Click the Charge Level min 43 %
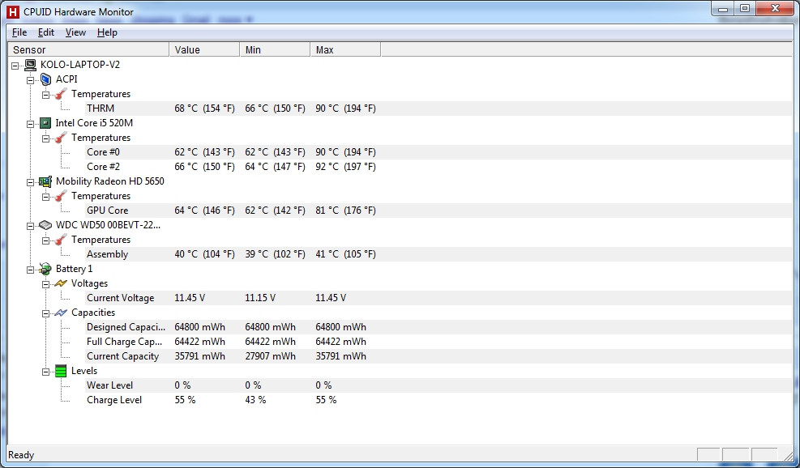800x468 pixels. tap(255, 400)
